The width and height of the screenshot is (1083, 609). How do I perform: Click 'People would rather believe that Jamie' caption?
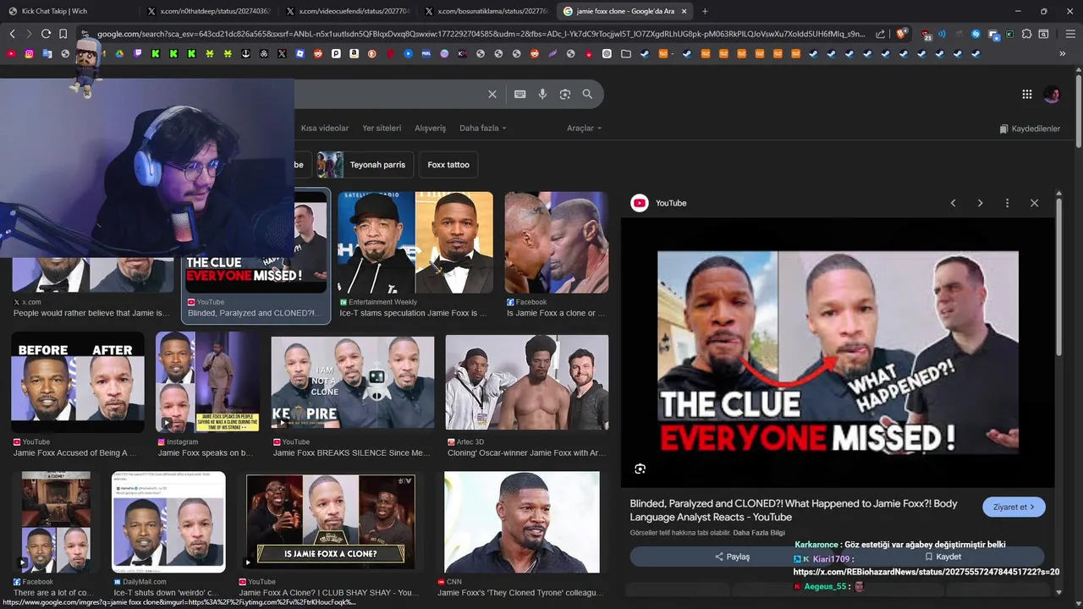pyautogui.click(x=91, y=313)
